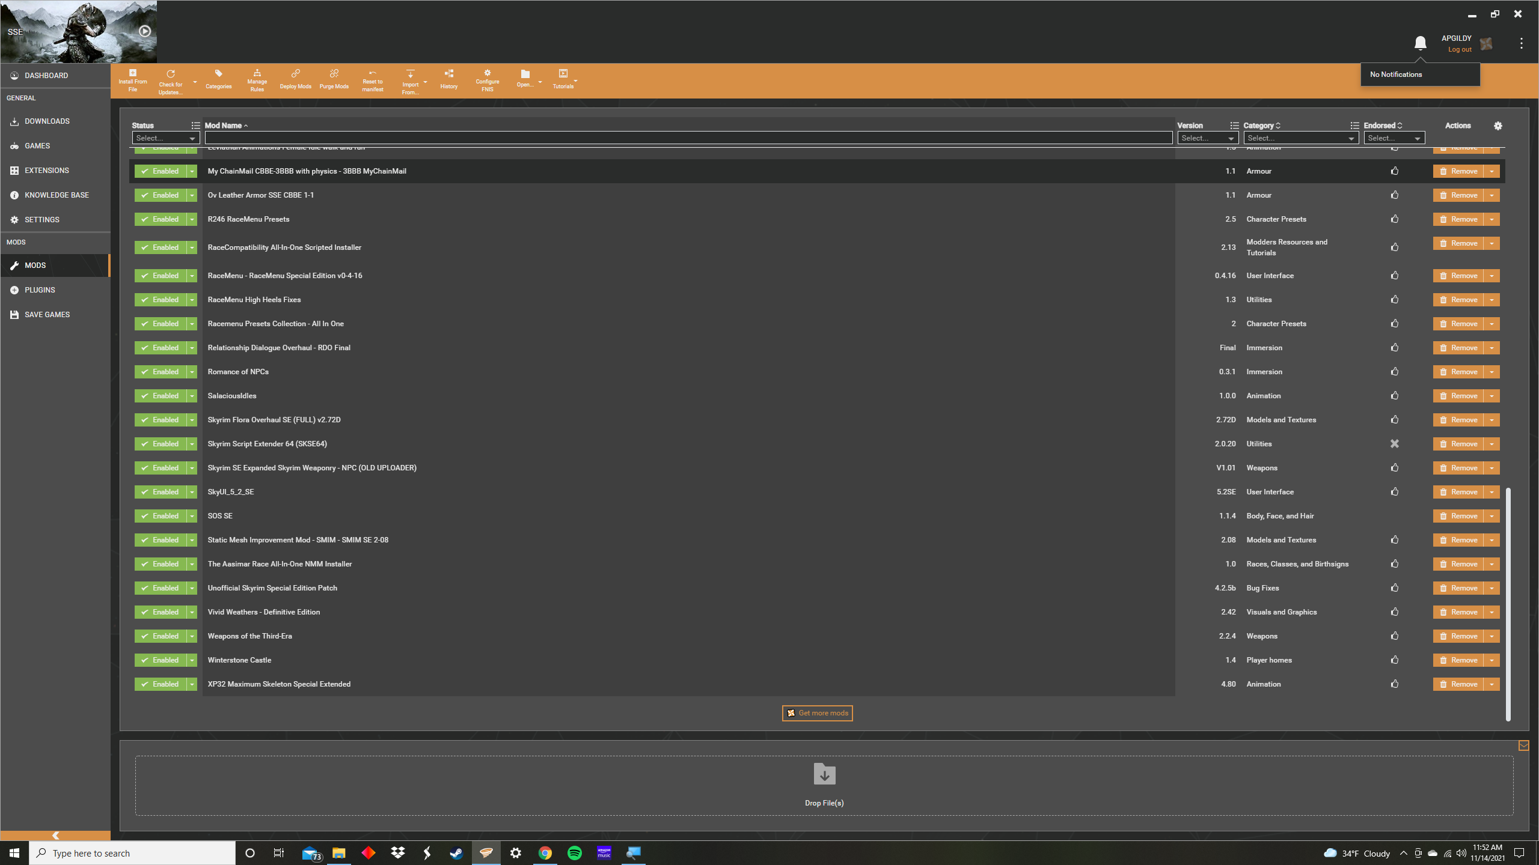The width and height of the screenshot is (1539, 865).
Task: Open the Category filter dropdown
Action: (x=1300, y=138)
